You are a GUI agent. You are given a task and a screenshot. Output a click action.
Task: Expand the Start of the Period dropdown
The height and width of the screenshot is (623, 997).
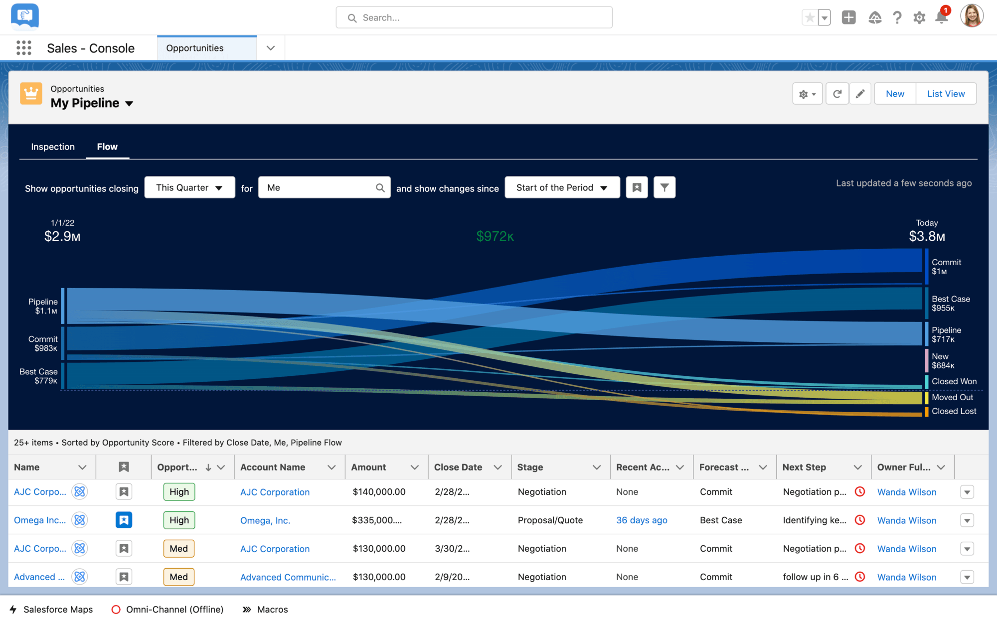[562, 187]
